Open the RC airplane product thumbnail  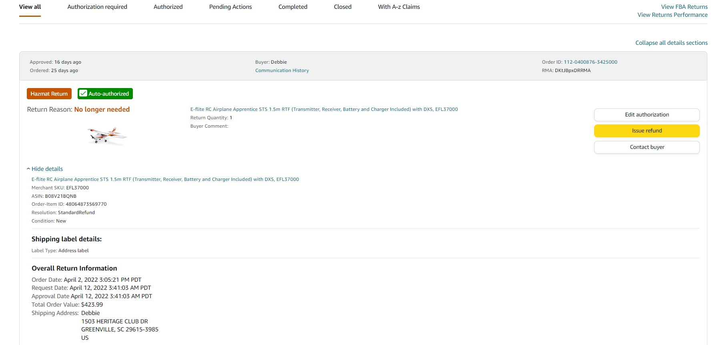tap(107, 135)
